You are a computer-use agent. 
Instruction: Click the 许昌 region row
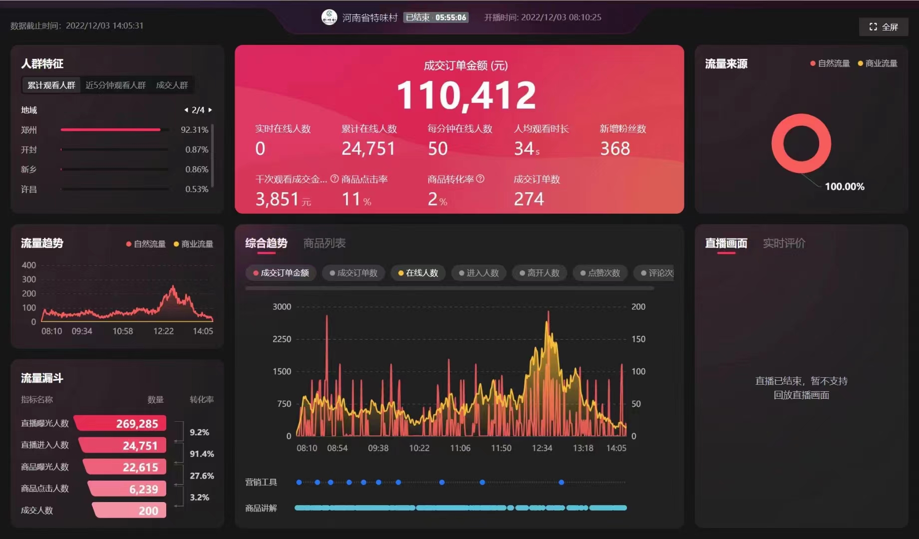tap(114, 189)
